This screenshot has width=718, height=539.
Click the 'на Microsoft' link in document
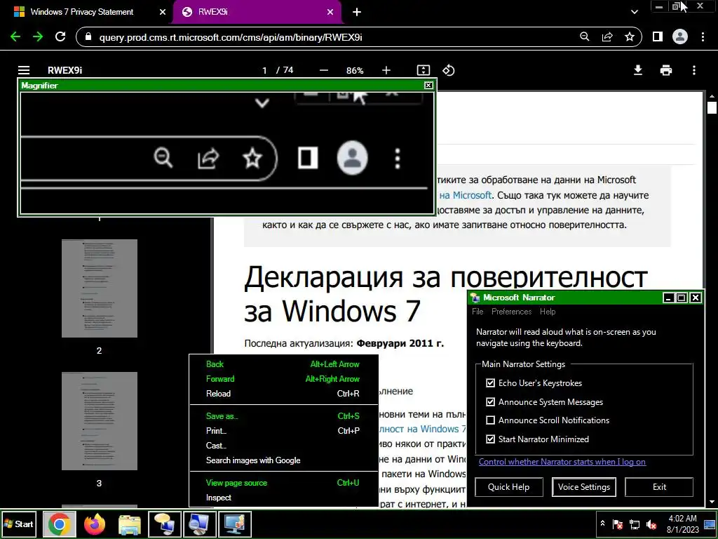(x=466, y=195)
